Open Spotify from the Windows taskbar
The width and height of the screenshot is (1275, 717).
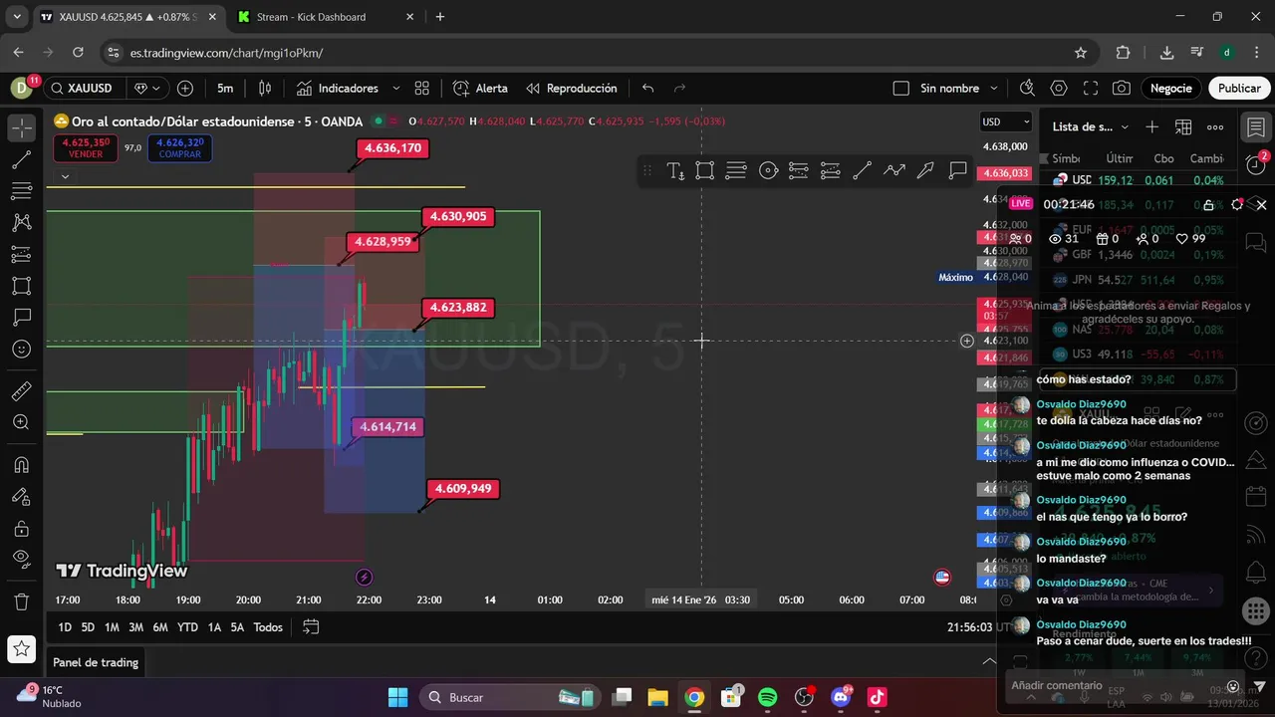tap(767, 697)
